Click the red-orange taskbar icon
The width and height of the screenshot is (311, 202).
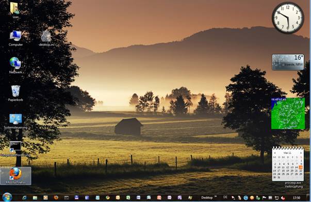coord(159,197)
